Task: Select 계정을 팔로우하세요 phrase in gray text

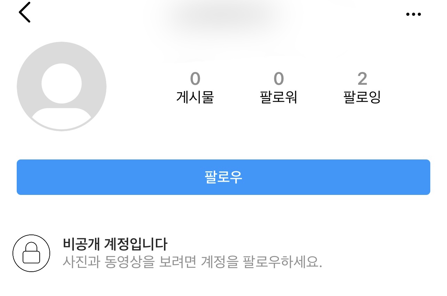Action: click(262, 262)
